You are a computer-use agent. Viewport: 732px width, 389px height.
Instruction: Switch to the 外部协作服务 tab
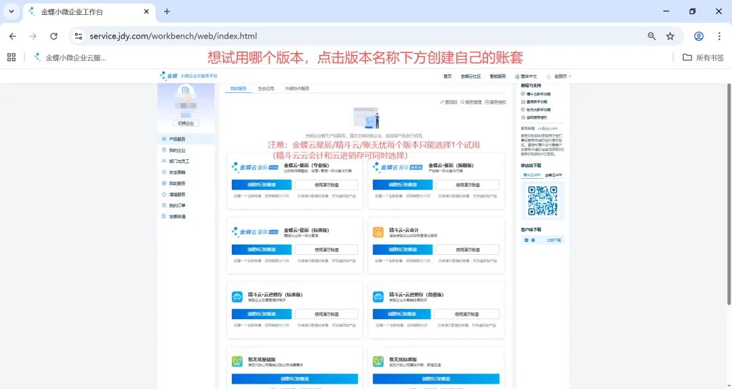click(x=298, y=88)
